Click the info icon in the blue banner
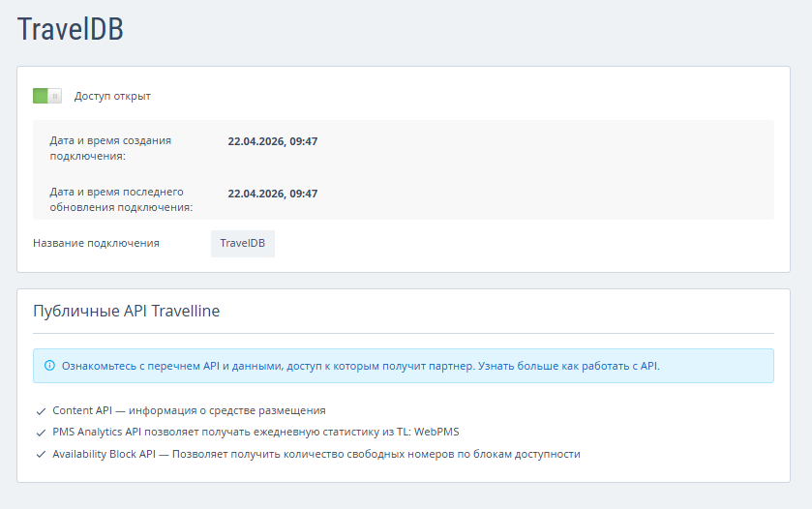812x509 pixels. pyautogui.click(x=49, y=367)
